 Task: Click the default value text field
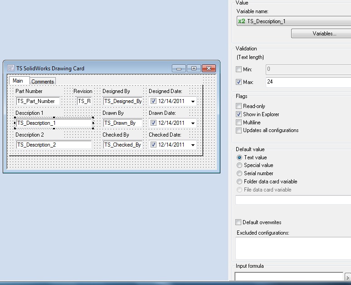293,200
